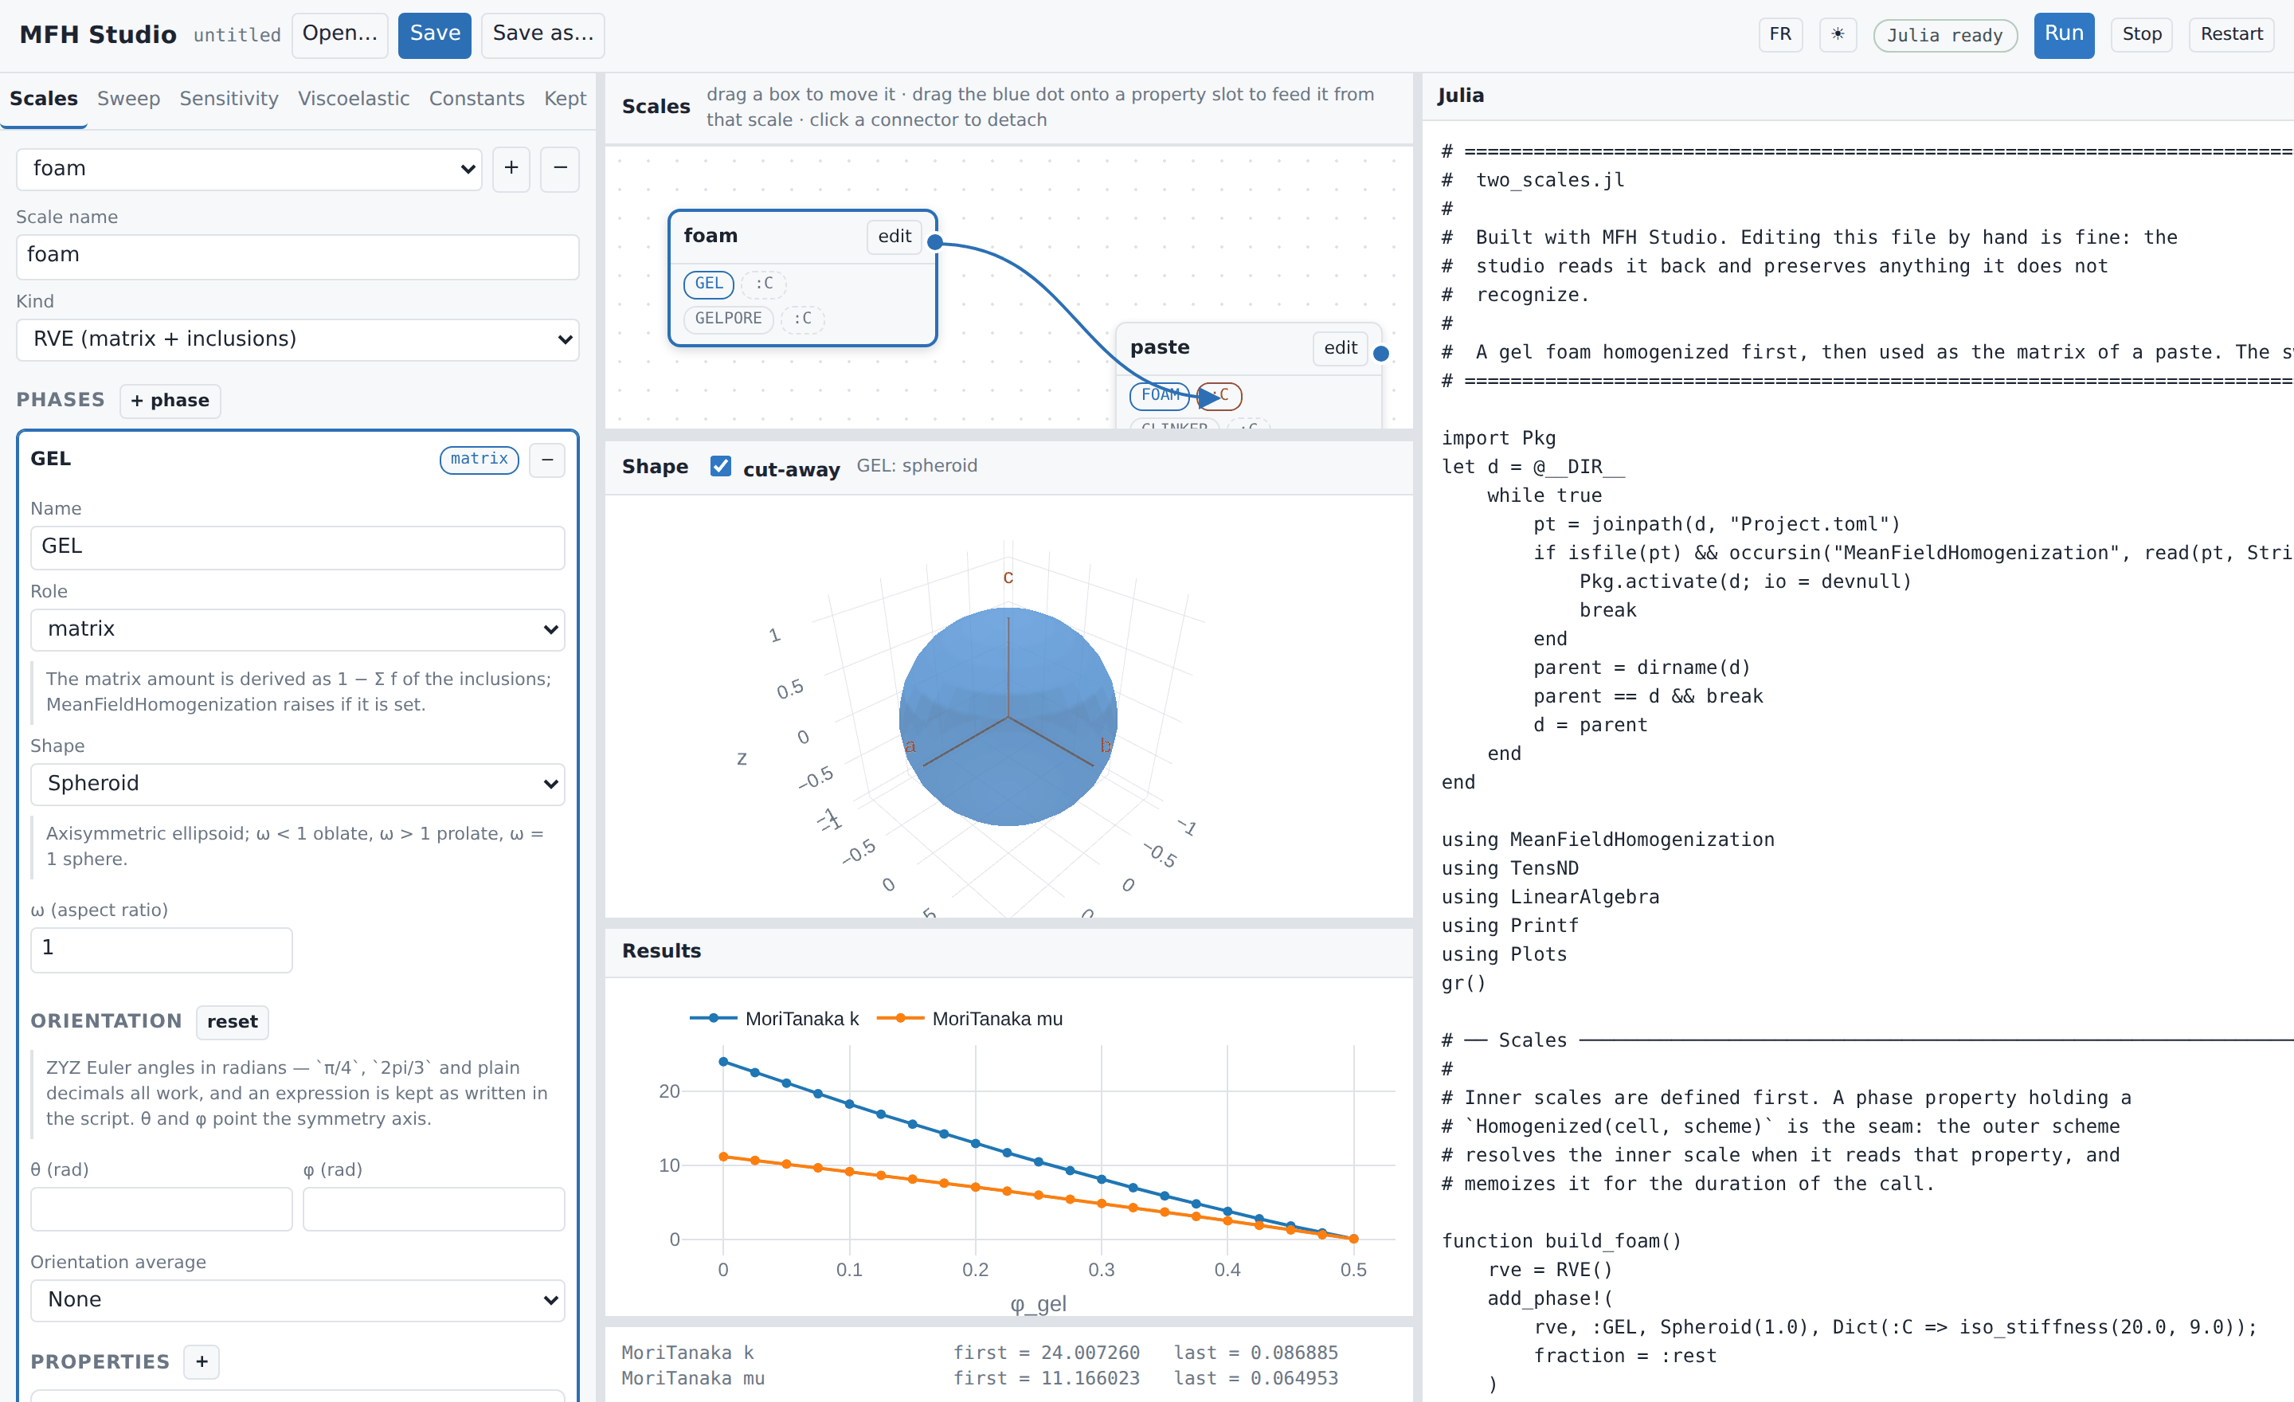
Task: Click edit on the foam scale box
Action: click(x=894, y=237)
